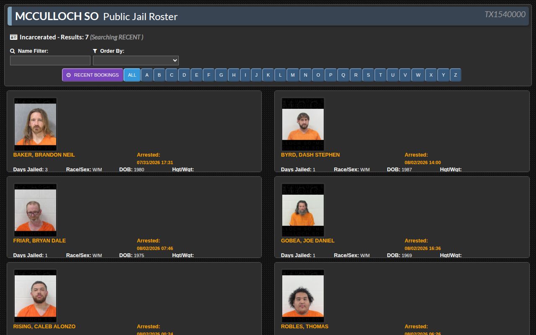
Task: Open mugshot thumbnail of Caleb Alonzo Rising
Action: tap(35, 296)
